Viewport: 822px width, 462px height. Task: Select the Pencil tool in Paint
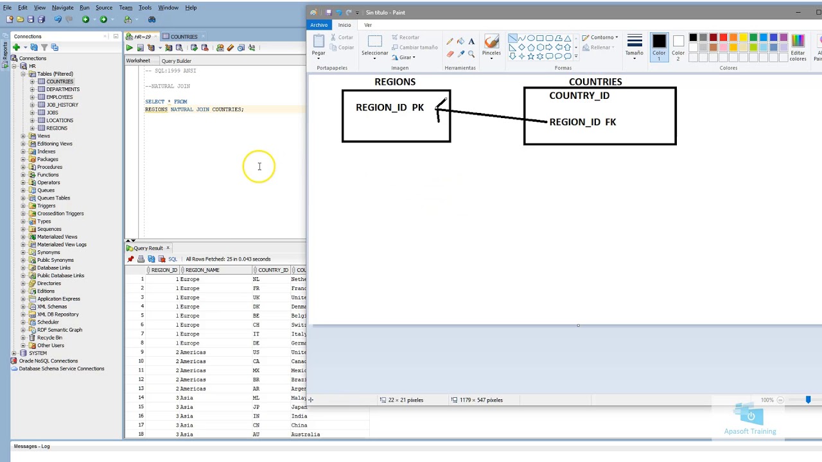pyautogui.click(x=450, y=42)
